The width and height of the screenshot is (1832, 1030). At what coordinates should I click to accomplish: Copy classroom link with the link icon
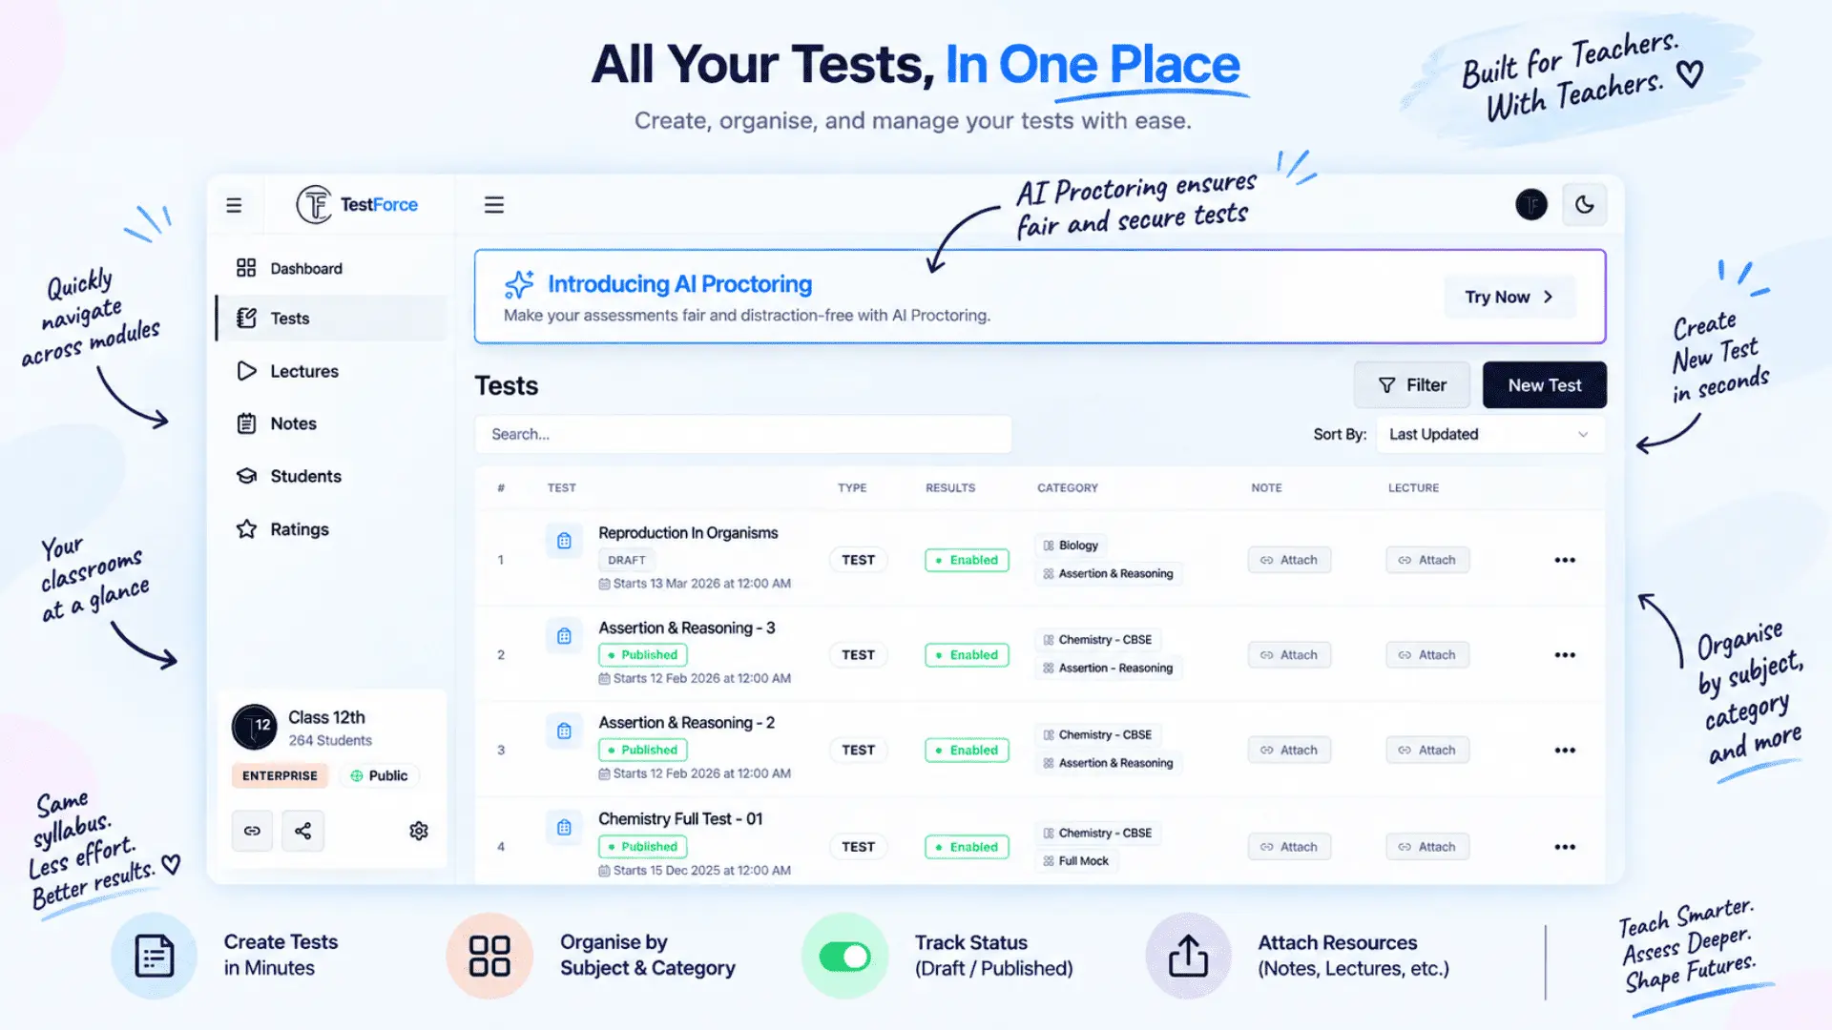[x=252, y=831]
